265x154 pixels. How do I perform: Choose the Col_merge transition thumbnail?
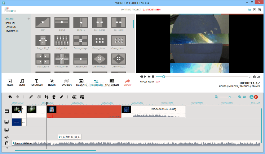100,22
